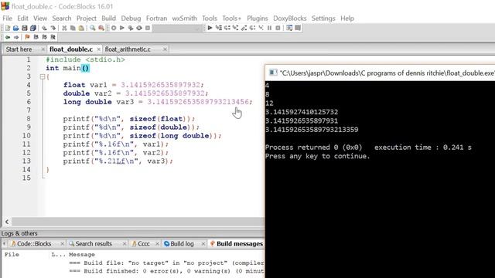
Task: Click the Save all files icon
Action: click(x=32, y=28)
